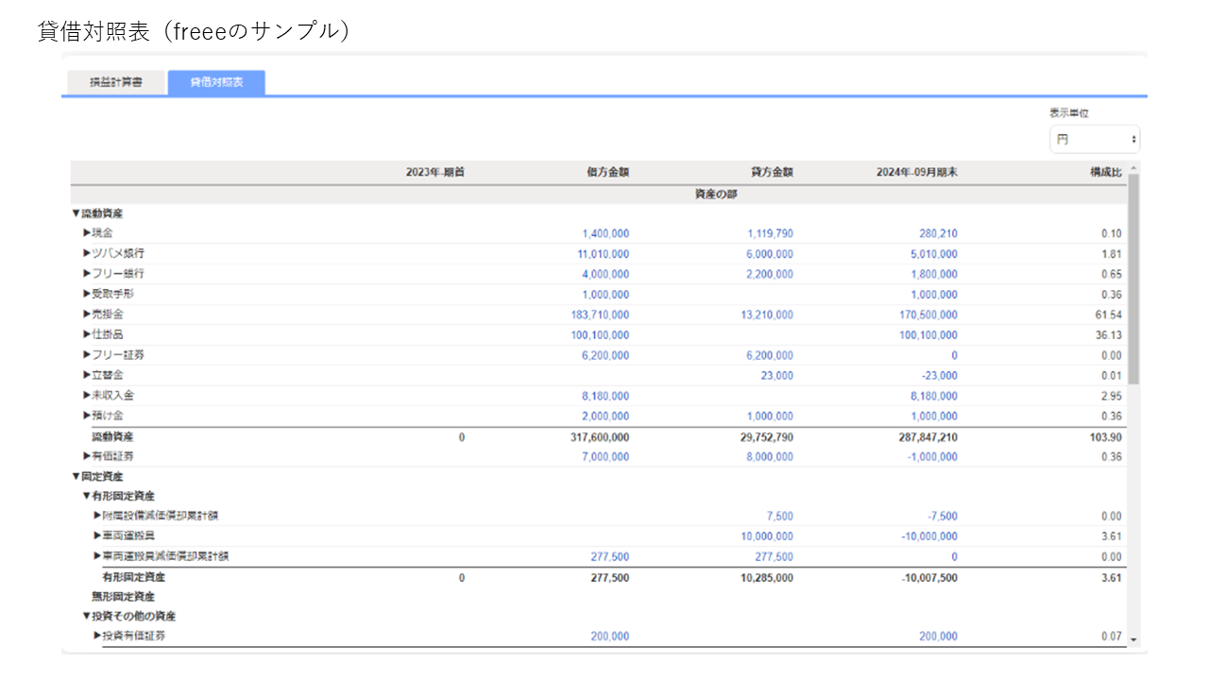Switch to the 損益計算書 tab

click(115, 82)
